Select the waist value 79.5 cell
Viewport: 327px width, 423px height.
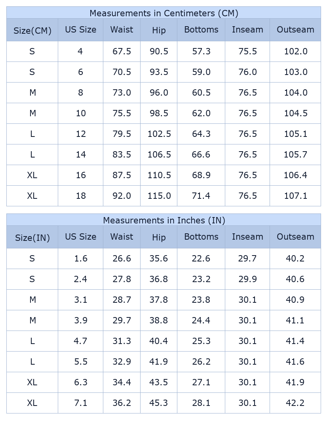[122, 134]
